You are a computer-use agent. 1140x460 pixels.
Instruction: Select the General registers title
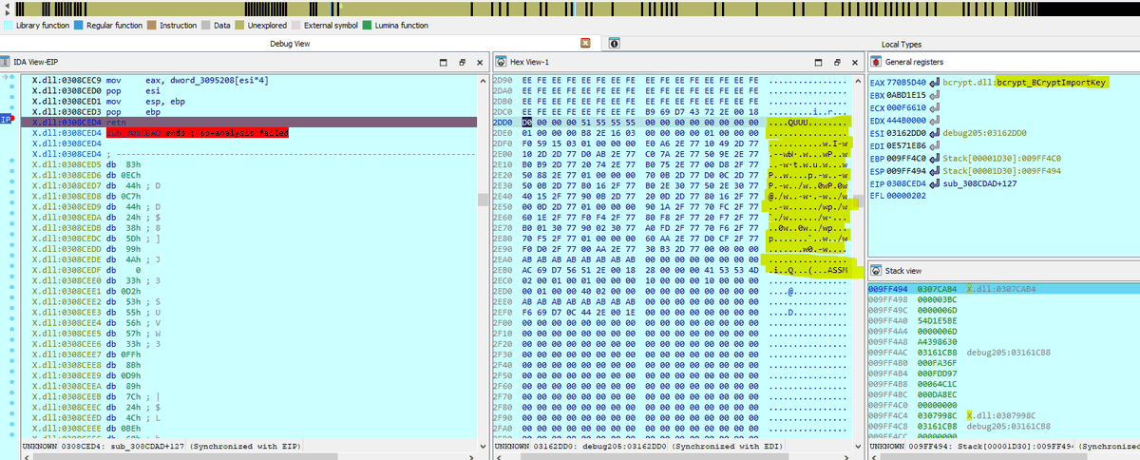pos(914,62)
